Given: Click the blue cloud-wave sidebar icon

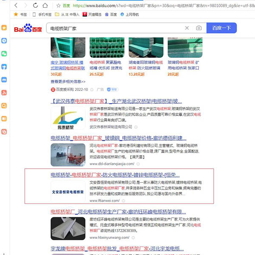Looking at the screenshot, I should 4,80.
